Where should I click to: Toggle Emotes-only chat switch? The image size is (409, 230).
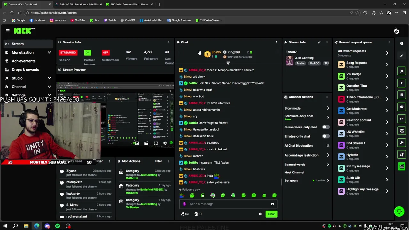tap(325, 136)
